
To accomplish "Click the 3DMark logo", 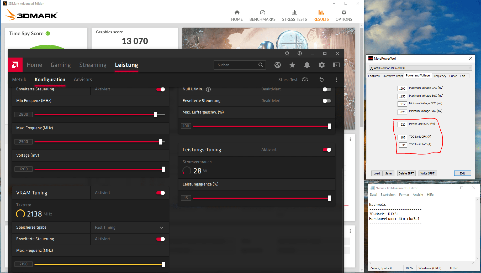I will 31,15.
